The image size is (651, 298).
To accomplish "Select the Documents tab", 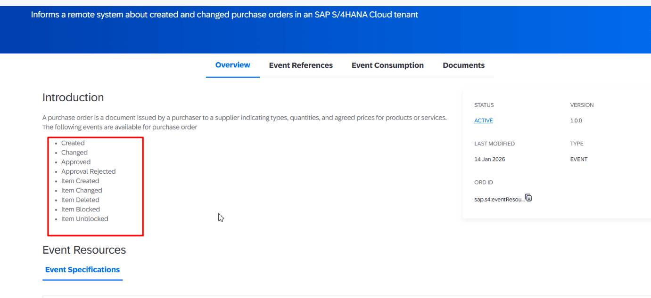I will point(463,65).
